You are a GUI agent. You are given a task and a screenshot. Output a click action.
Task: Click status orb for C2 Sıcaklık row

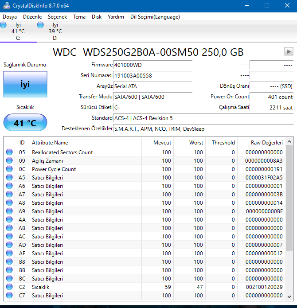pos(9,287)
